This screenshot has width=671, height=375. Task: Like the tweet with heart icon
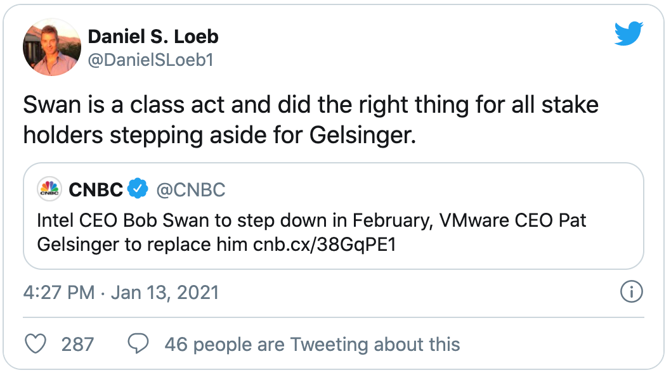pyautogui.click(x=36, y=344)
